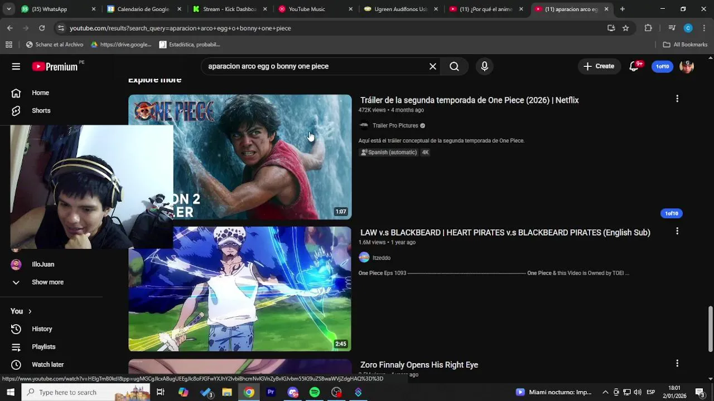Click Zoro Finnaly Opens His Right Eye title

(x=419, y=365)
